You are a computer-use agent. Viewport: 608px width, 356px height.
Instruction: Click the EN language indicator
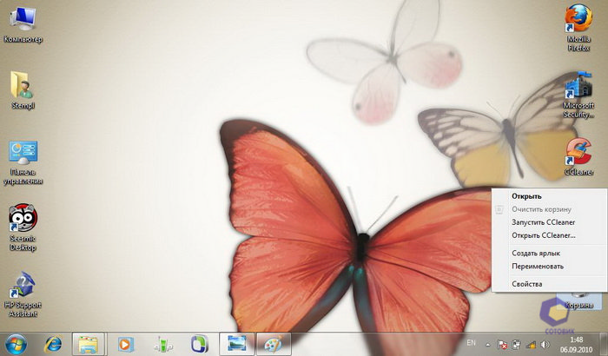pos(472,343)
